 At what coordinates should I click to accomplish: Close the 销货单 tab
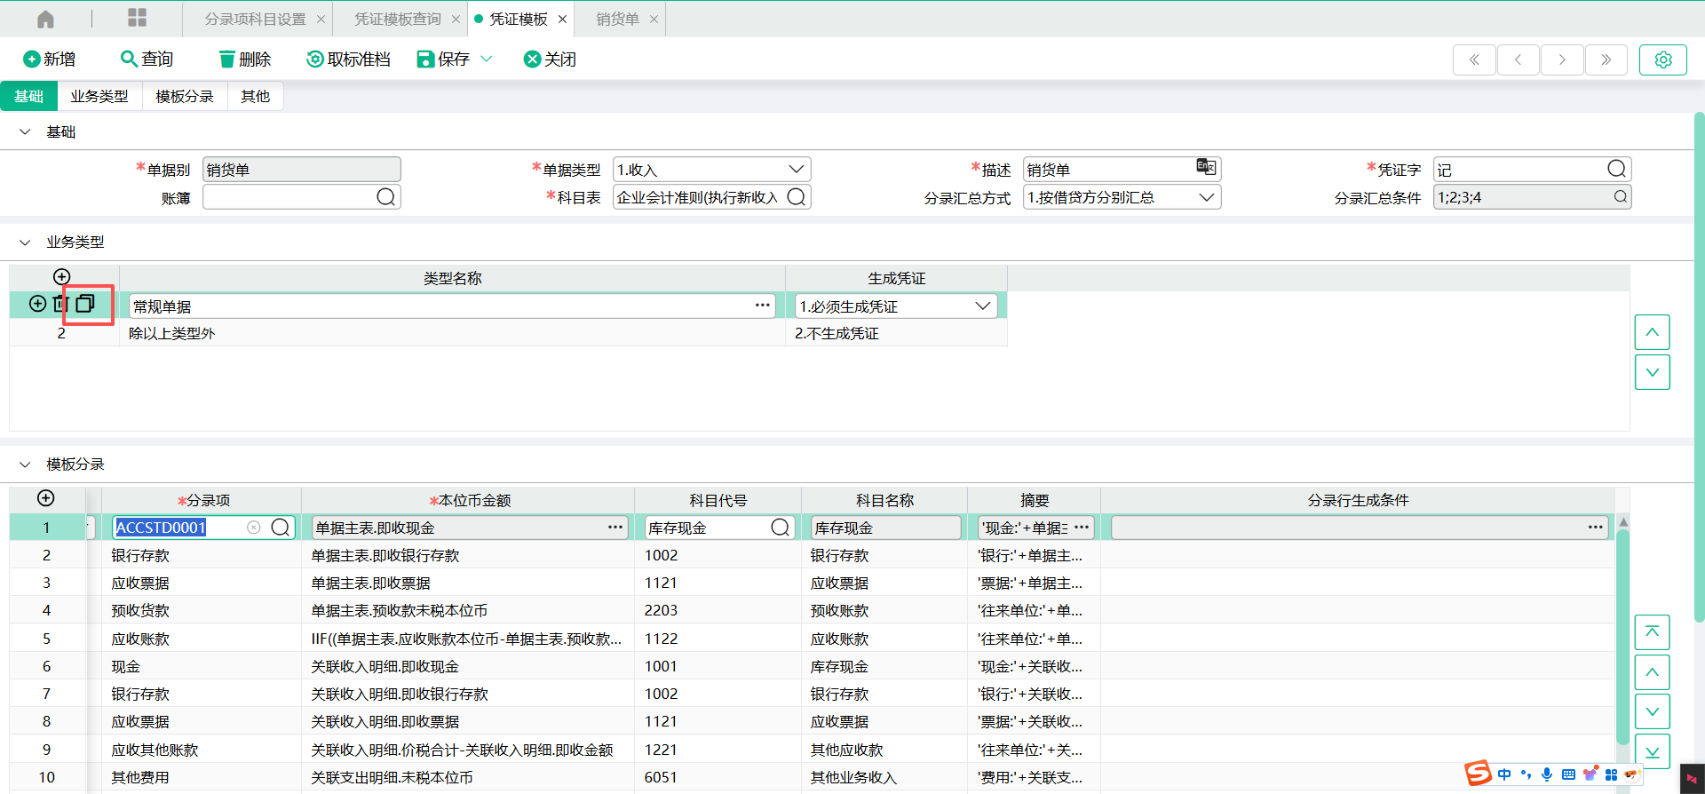tap(654, 19)
